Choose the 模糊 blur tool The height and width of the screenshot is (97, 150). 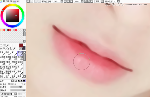(x=20, y=73)
